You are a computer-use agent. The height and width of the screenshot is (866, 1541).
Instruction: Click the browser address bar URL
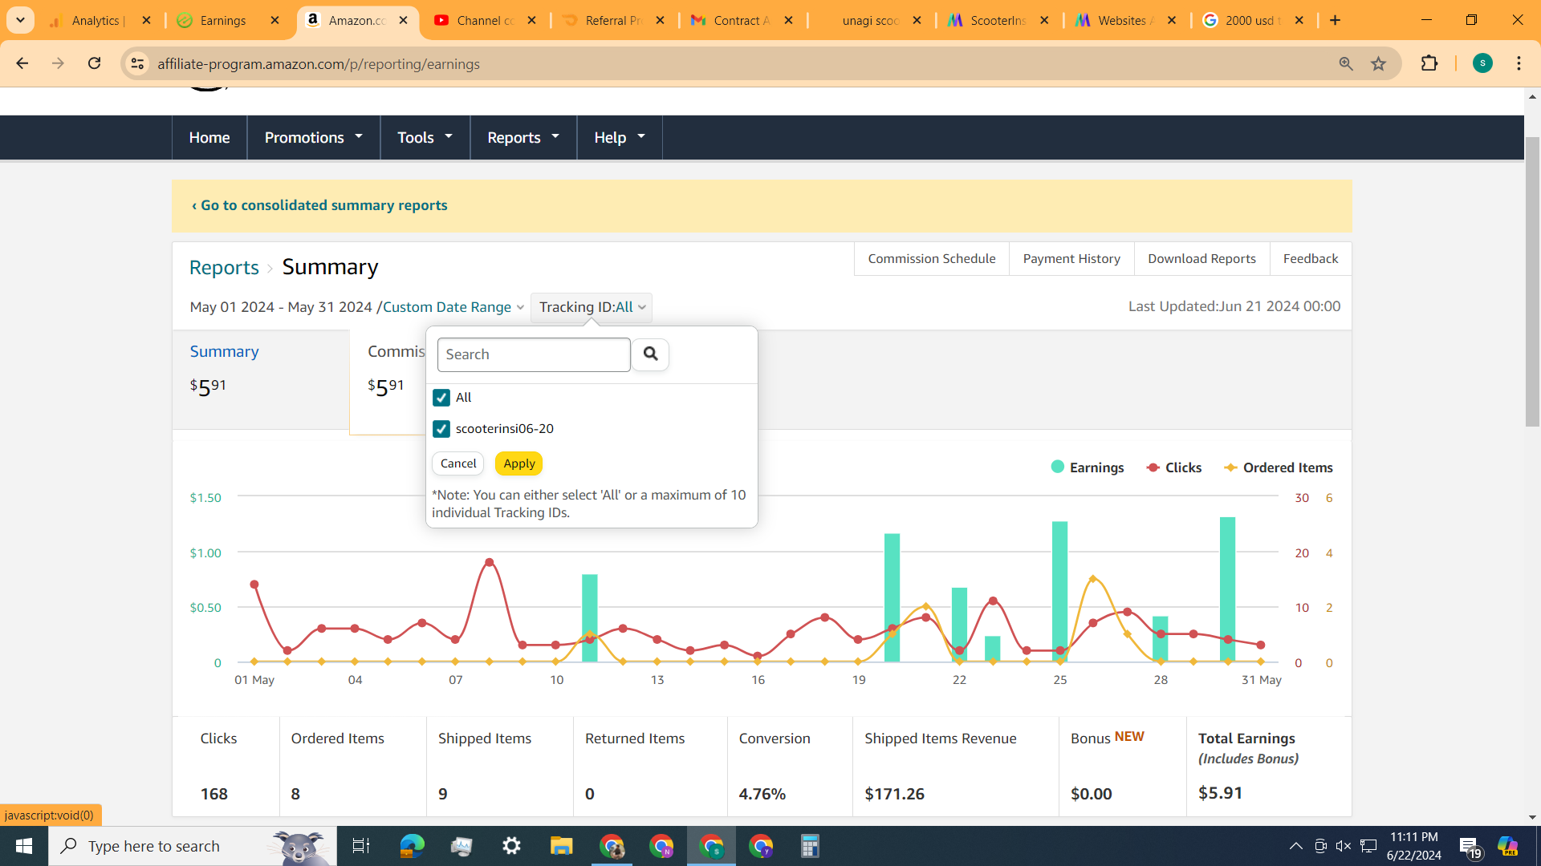pyautogui.click(x=319, y=63)
